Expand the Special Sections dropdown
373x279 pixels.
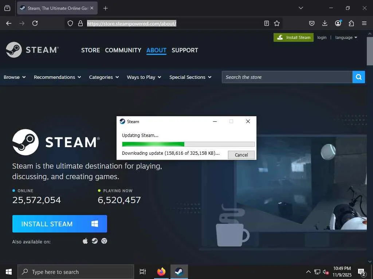(x=190, y=77)
